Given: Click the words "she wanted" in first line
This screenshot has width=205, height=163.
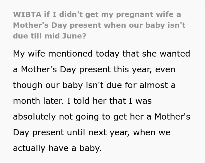Looking at the screenshot, I should pyautogui.click(x=166, y=54).
